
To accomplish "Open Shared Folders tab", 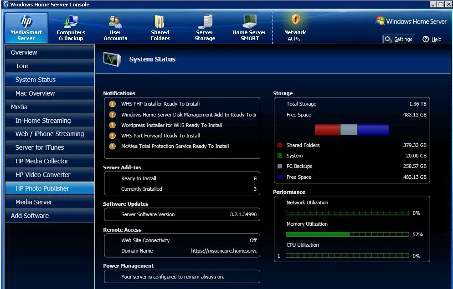I will click(160, 28).
